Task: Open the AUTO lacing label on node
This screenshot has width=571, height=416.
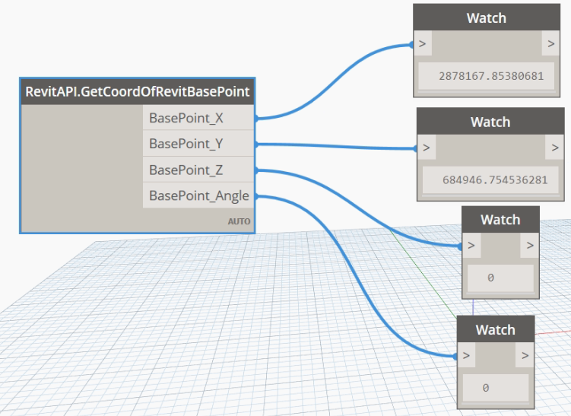Action: pos(239,221)
